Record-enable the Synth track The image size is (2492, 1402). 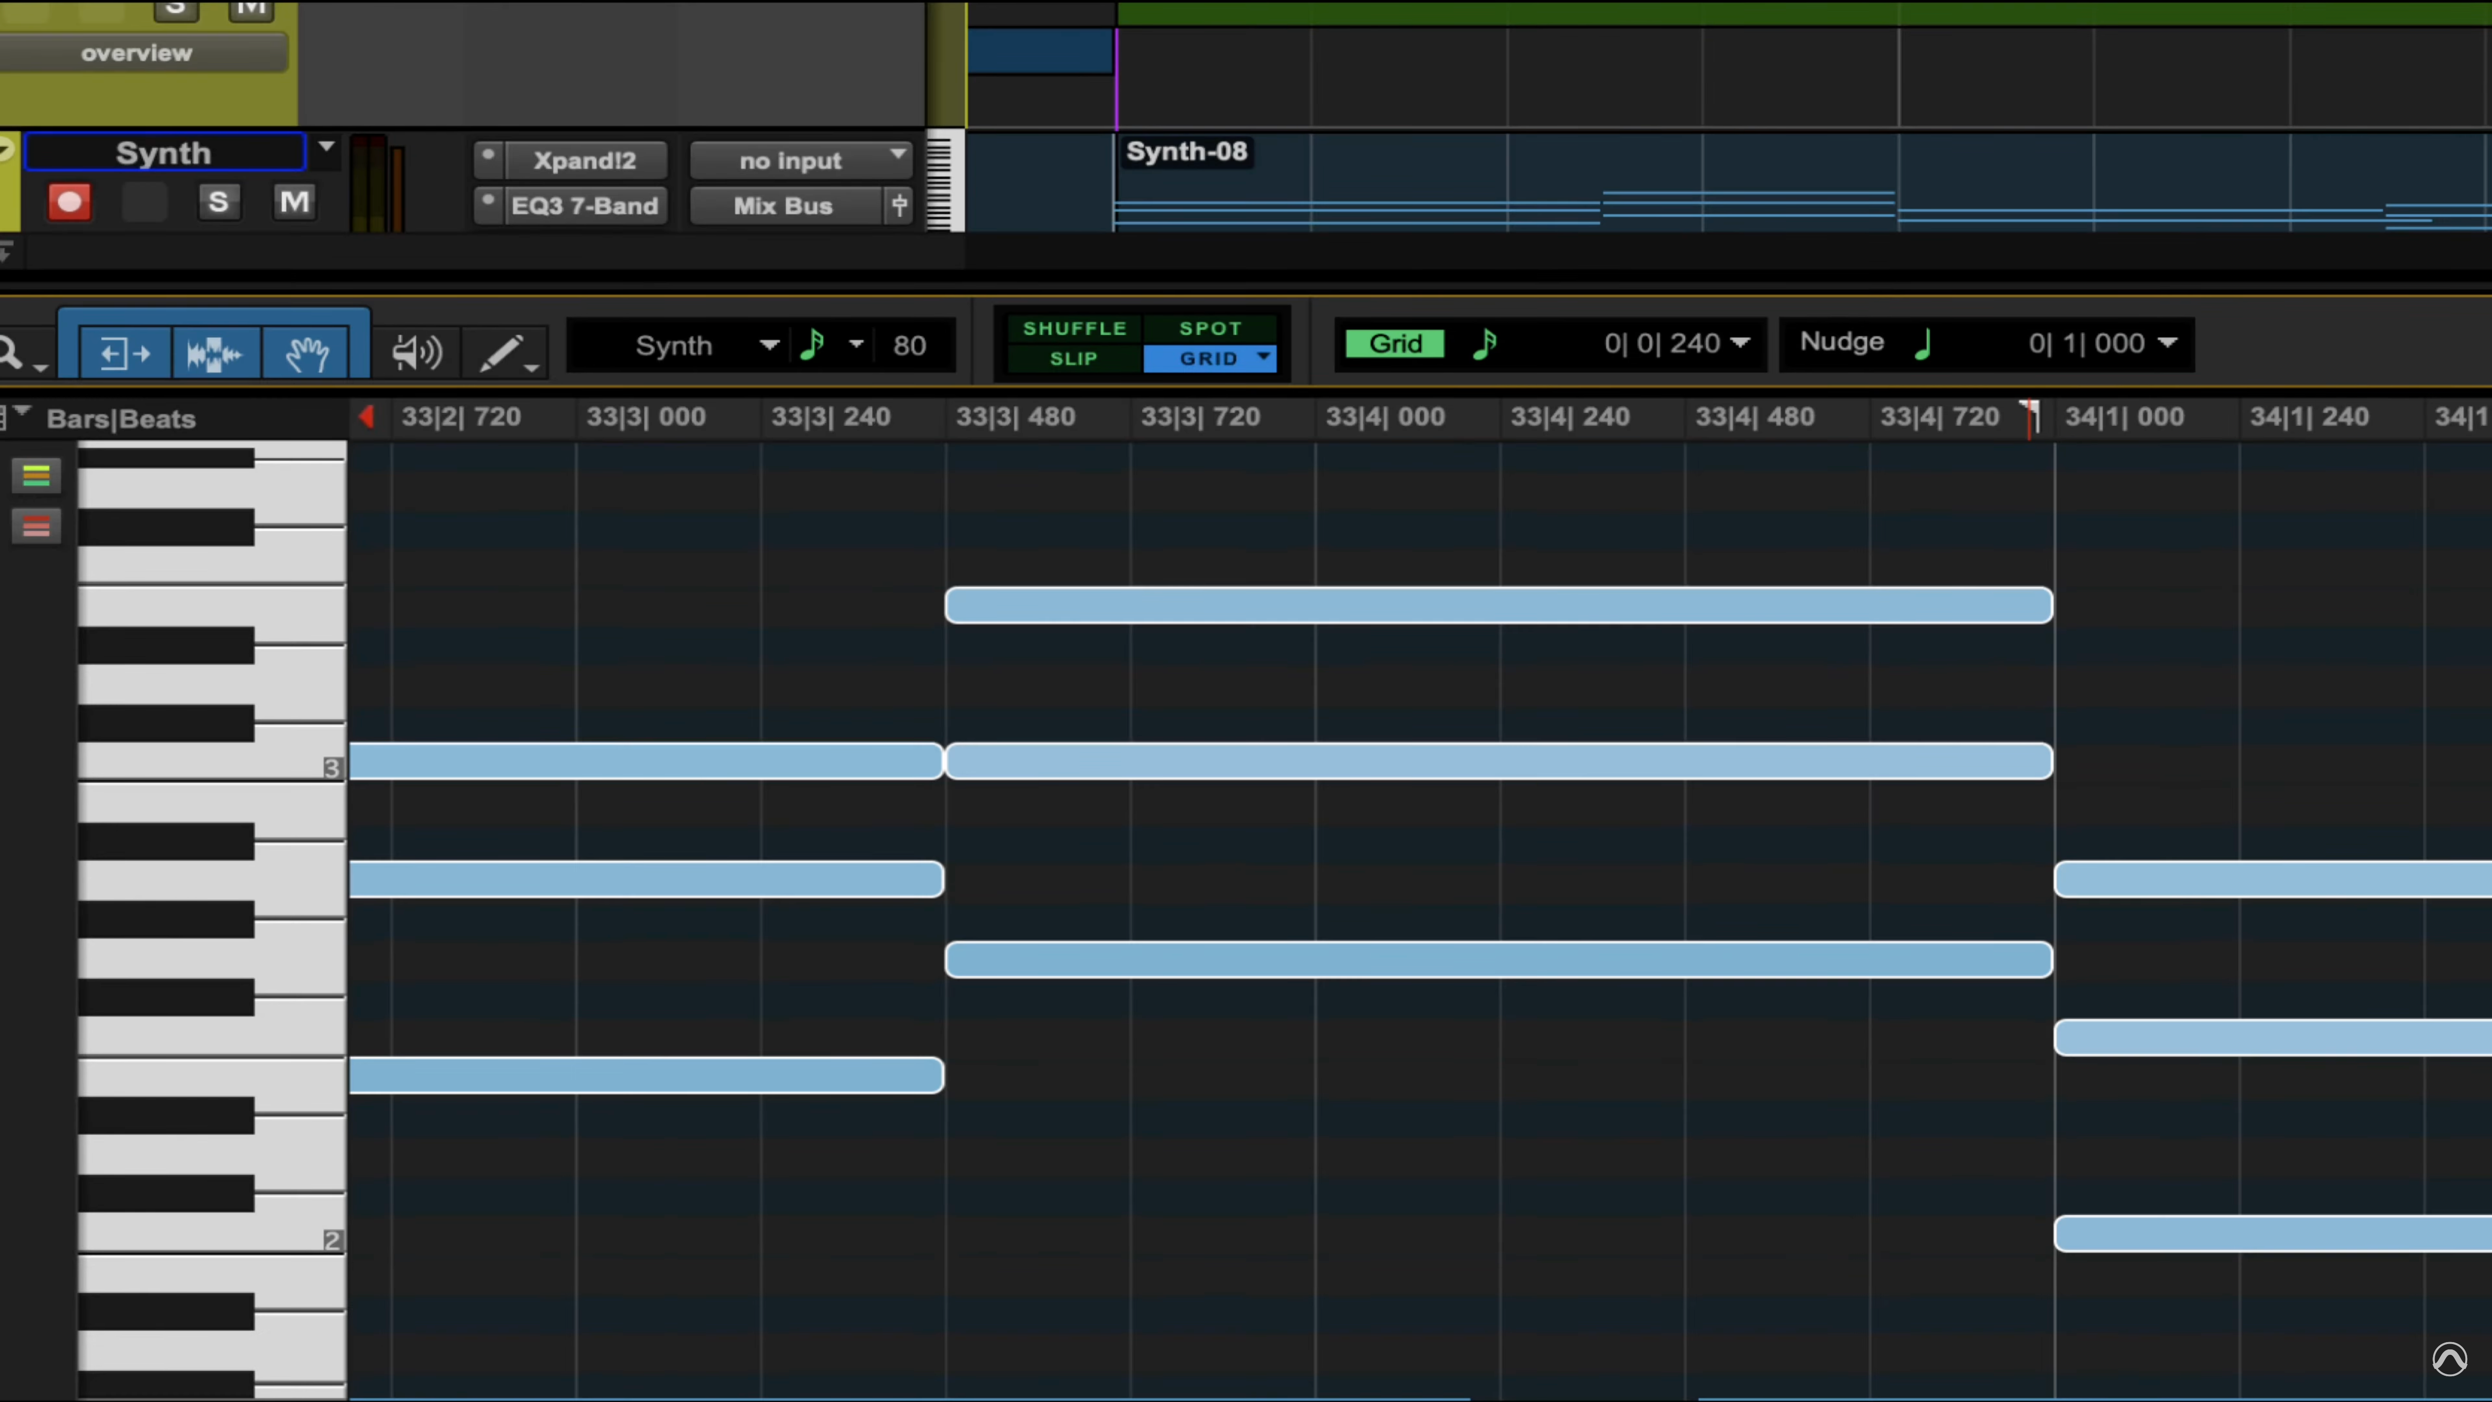click(x=70, y=202)
